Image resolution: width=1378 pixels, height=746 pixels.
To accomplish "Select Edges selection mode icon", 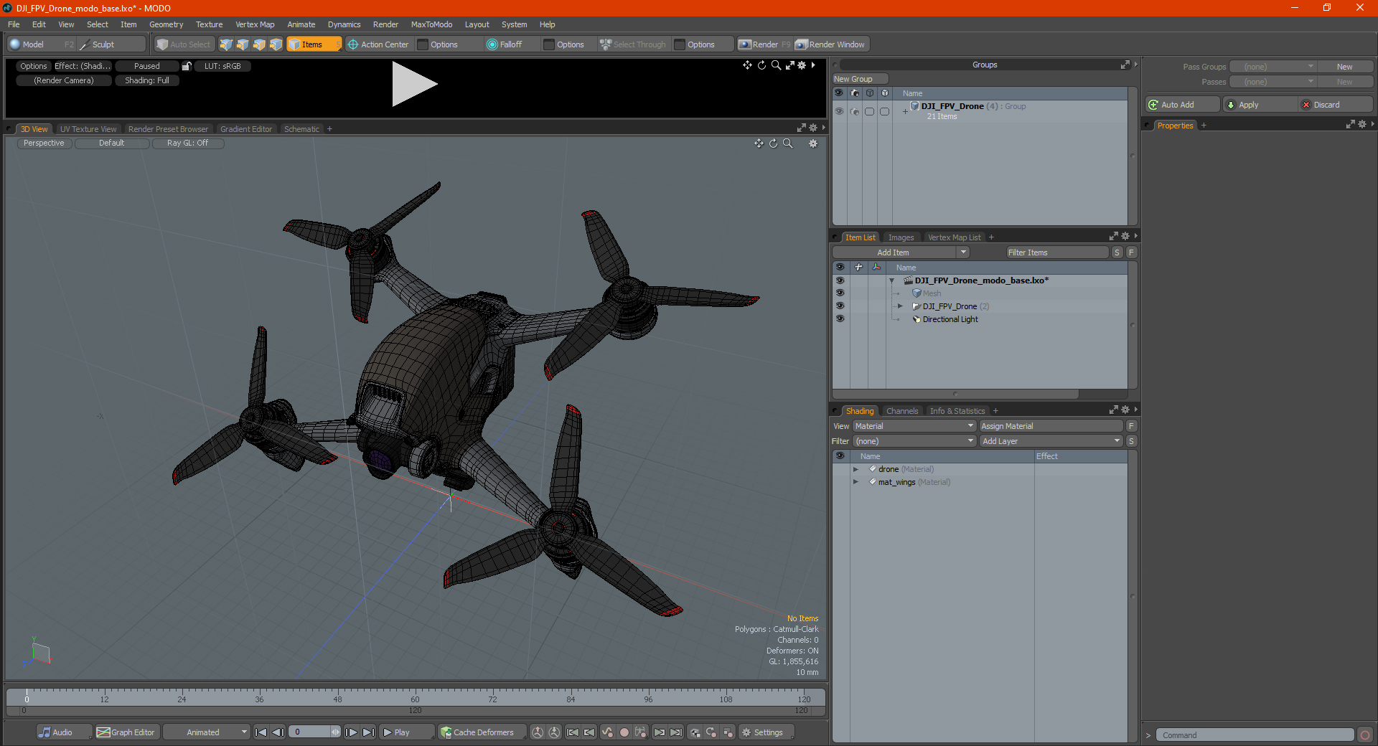I will click(x=243, y=44).
